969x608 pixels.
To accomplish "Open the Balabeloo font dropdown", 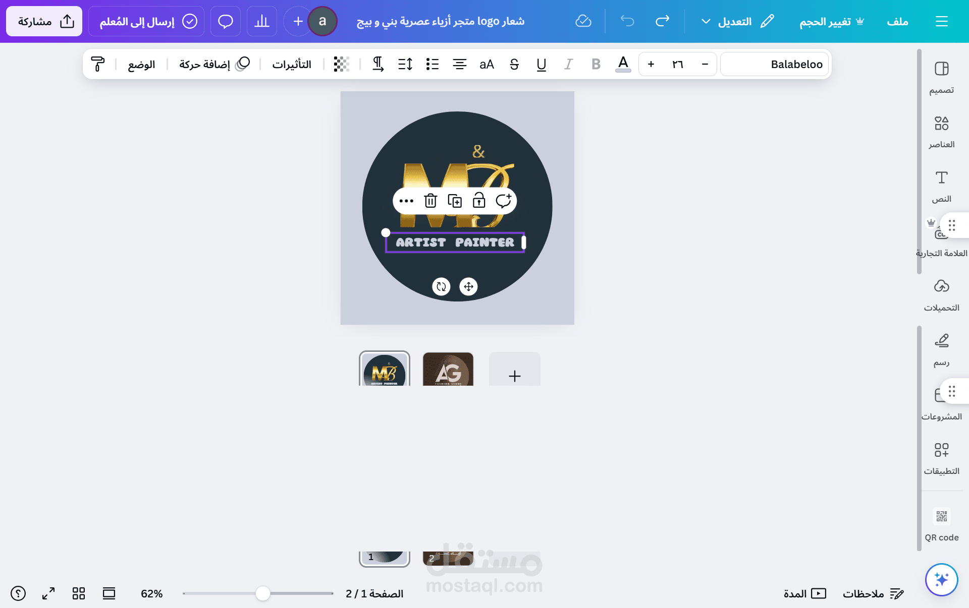I will (x=775, y=64).
